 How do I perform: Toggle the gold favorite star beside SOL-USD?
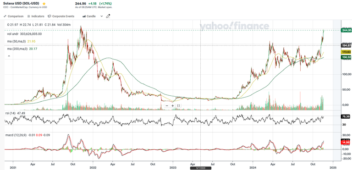tap(44, 4)
